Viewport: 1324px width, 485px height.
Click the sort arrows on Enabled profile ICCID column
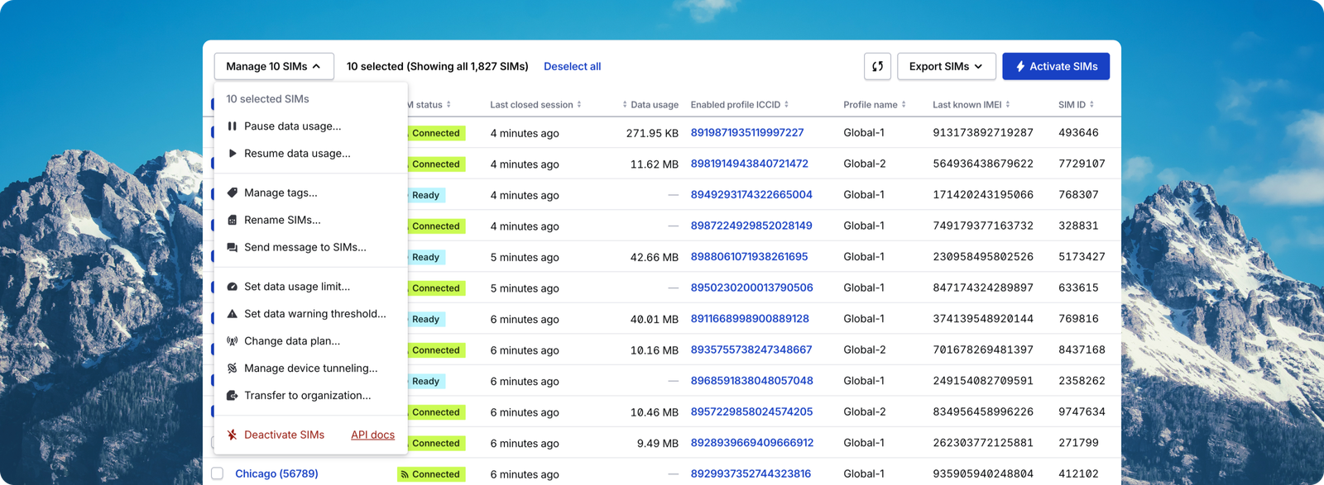point(786,105)
